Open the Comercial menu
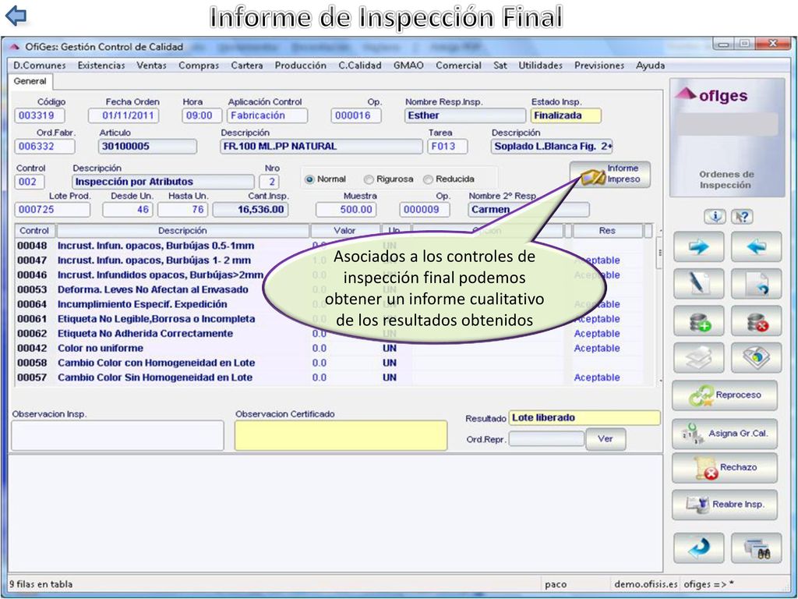The image size is (798, 599). point(458,66)
